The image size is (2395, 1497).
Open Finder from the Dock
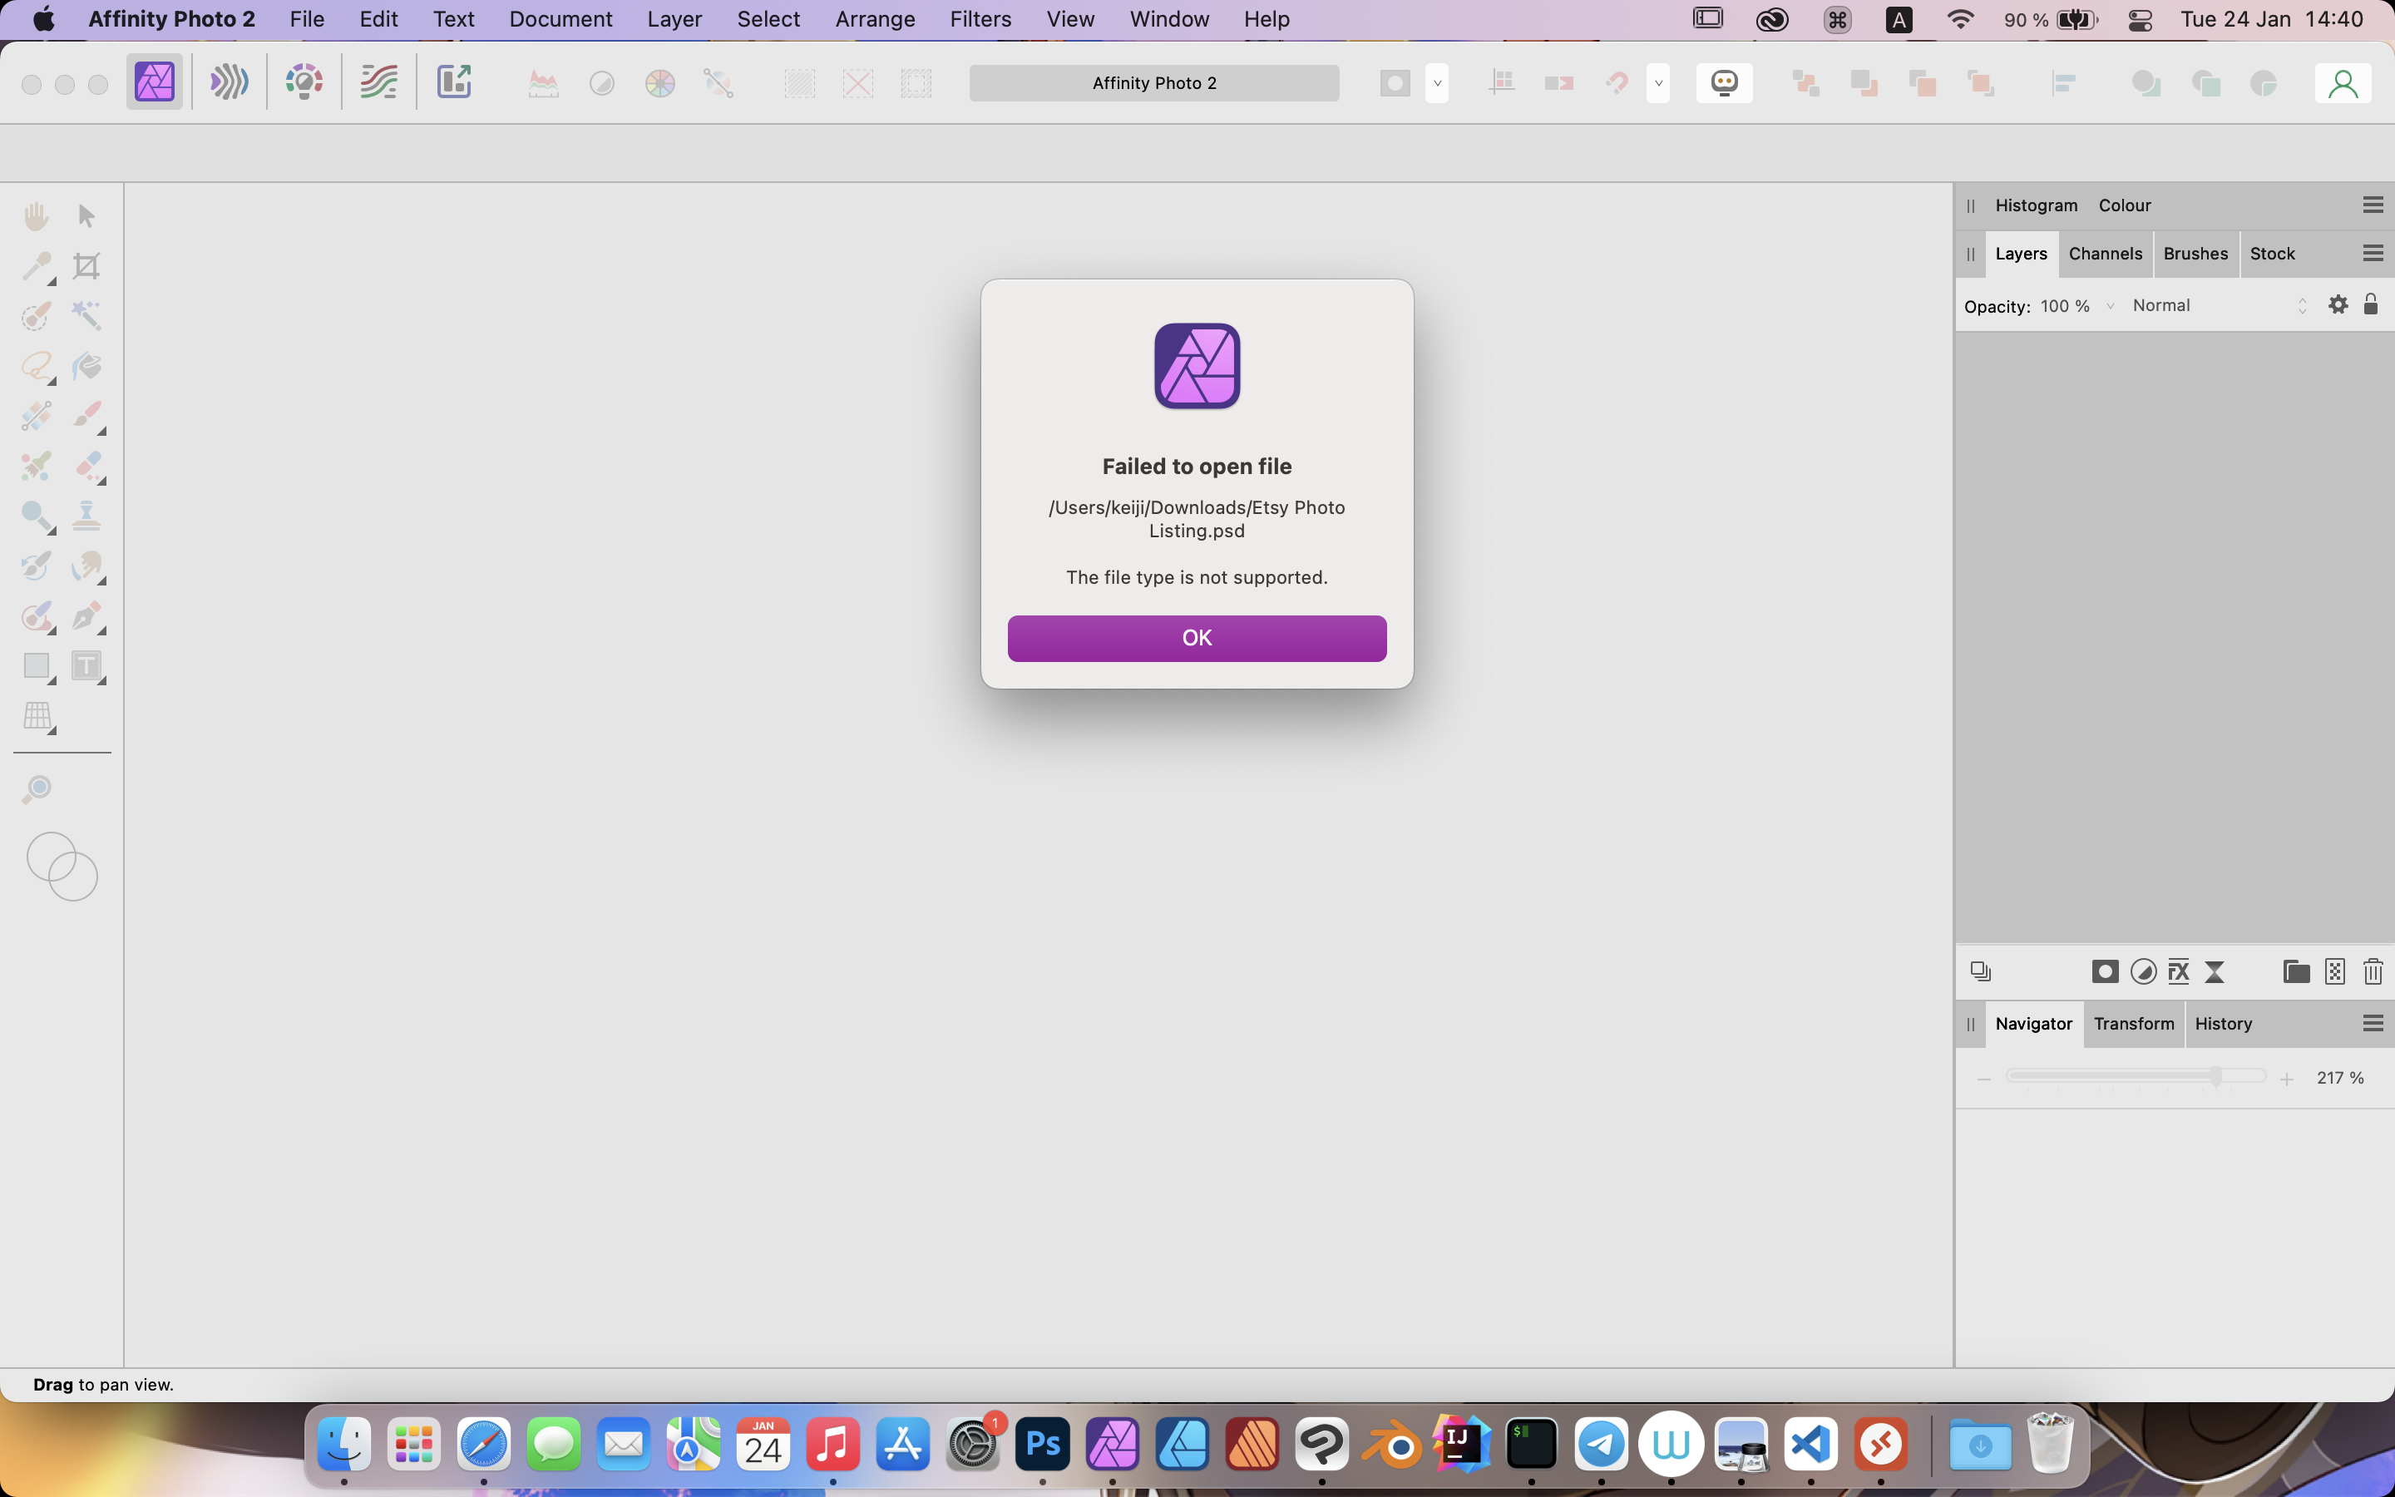[x=343, y=1445]
